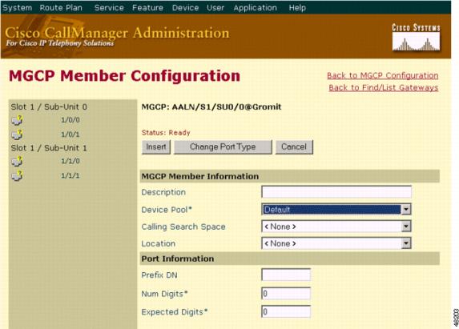
Task: Click the 'Status: Ready' text
Action: pyautogui.click(x=166, y=133)
